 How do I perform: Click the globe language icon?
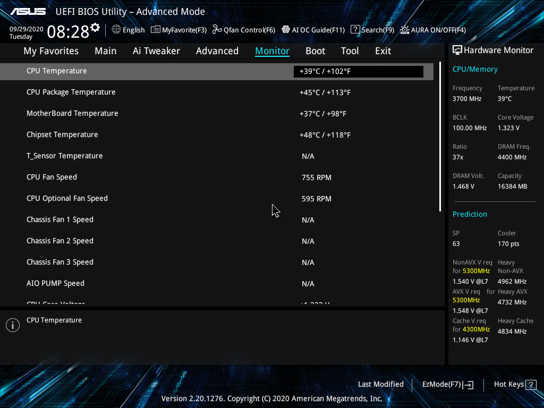[116, 30]
